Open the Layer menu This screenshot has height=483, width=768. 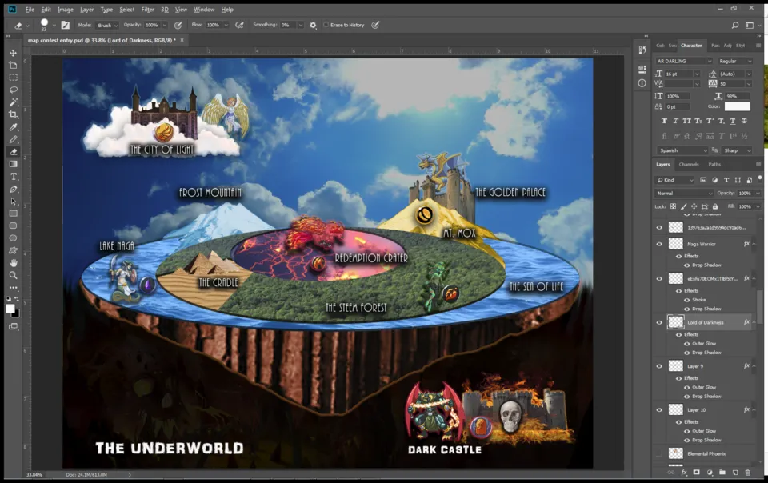click(86, 10)
